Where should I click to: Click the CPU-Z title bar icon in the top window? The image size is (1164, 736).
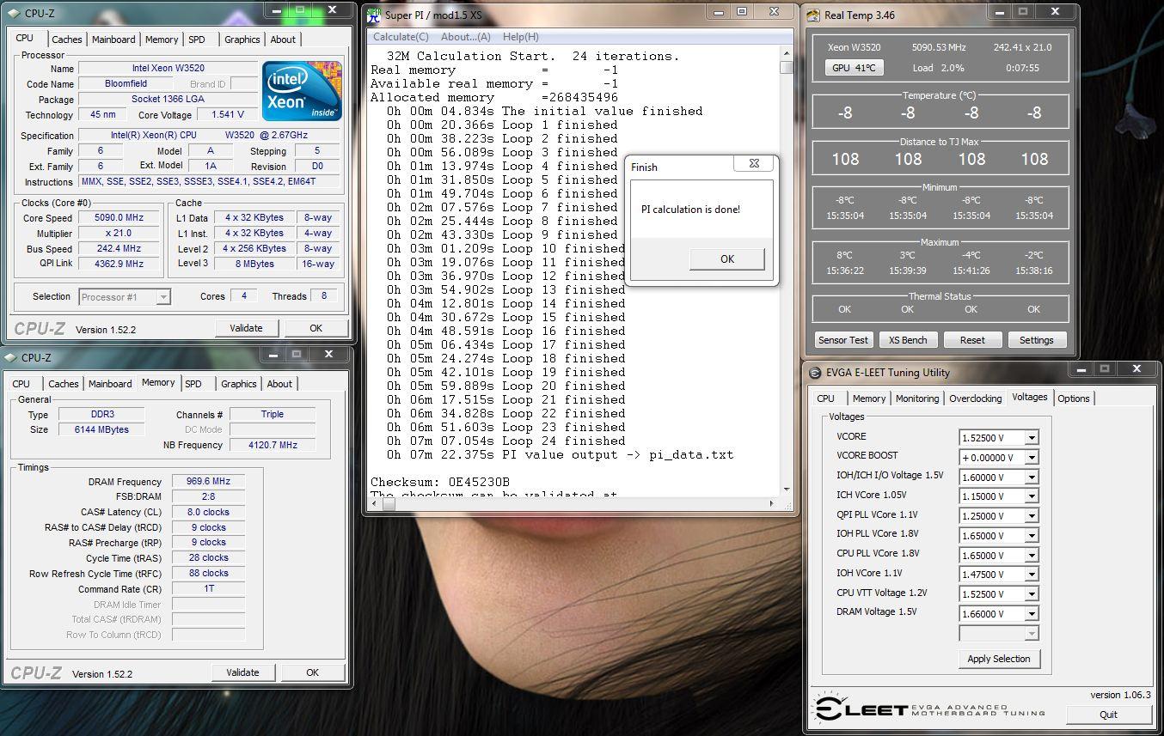pos(11,15)
